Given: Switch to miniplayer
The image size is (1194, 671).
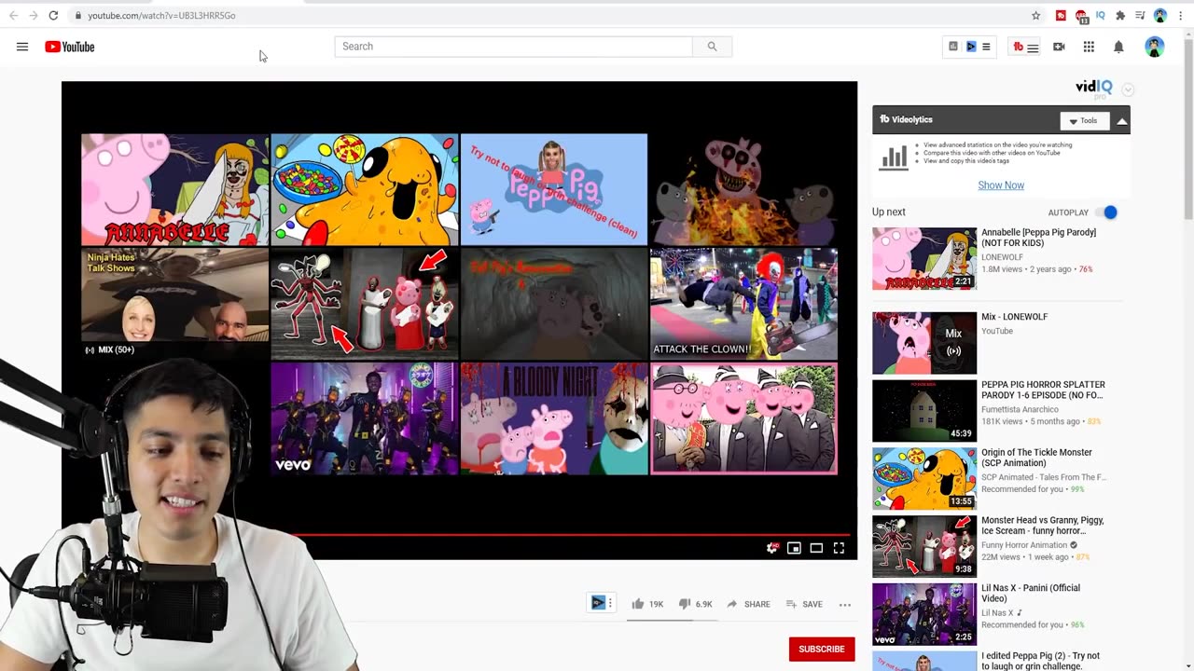Looking at the screenshot, I should (x=794, y=548).
